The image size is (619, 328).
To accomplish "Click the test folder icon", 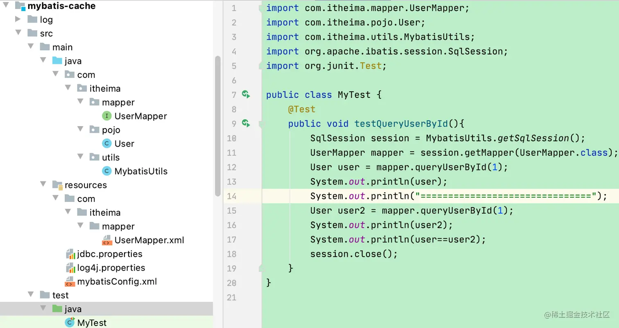I will click(x=45, y=295).
